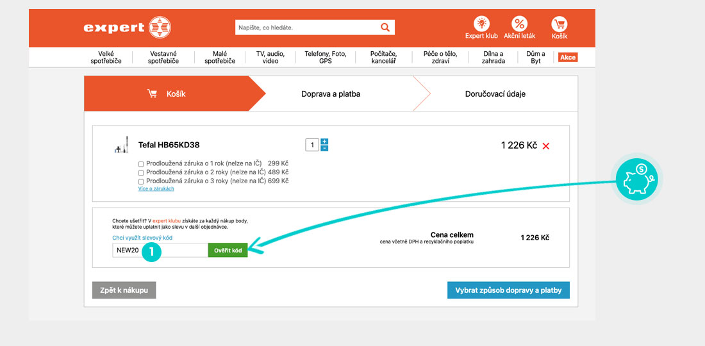705x346 pixels.
Task: Tick the 2-year extended warranty option
Action: [x=141, y=172]
